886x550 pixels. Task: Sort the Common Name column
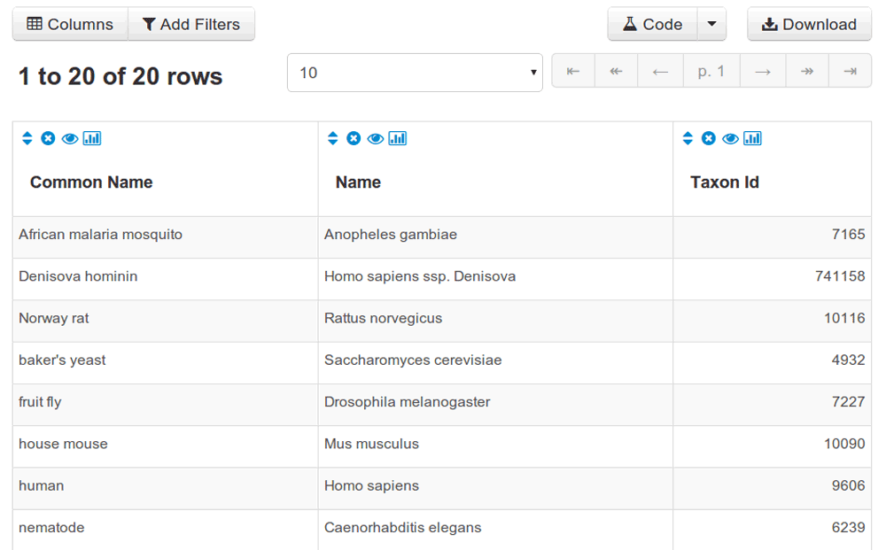click(27, 138)
